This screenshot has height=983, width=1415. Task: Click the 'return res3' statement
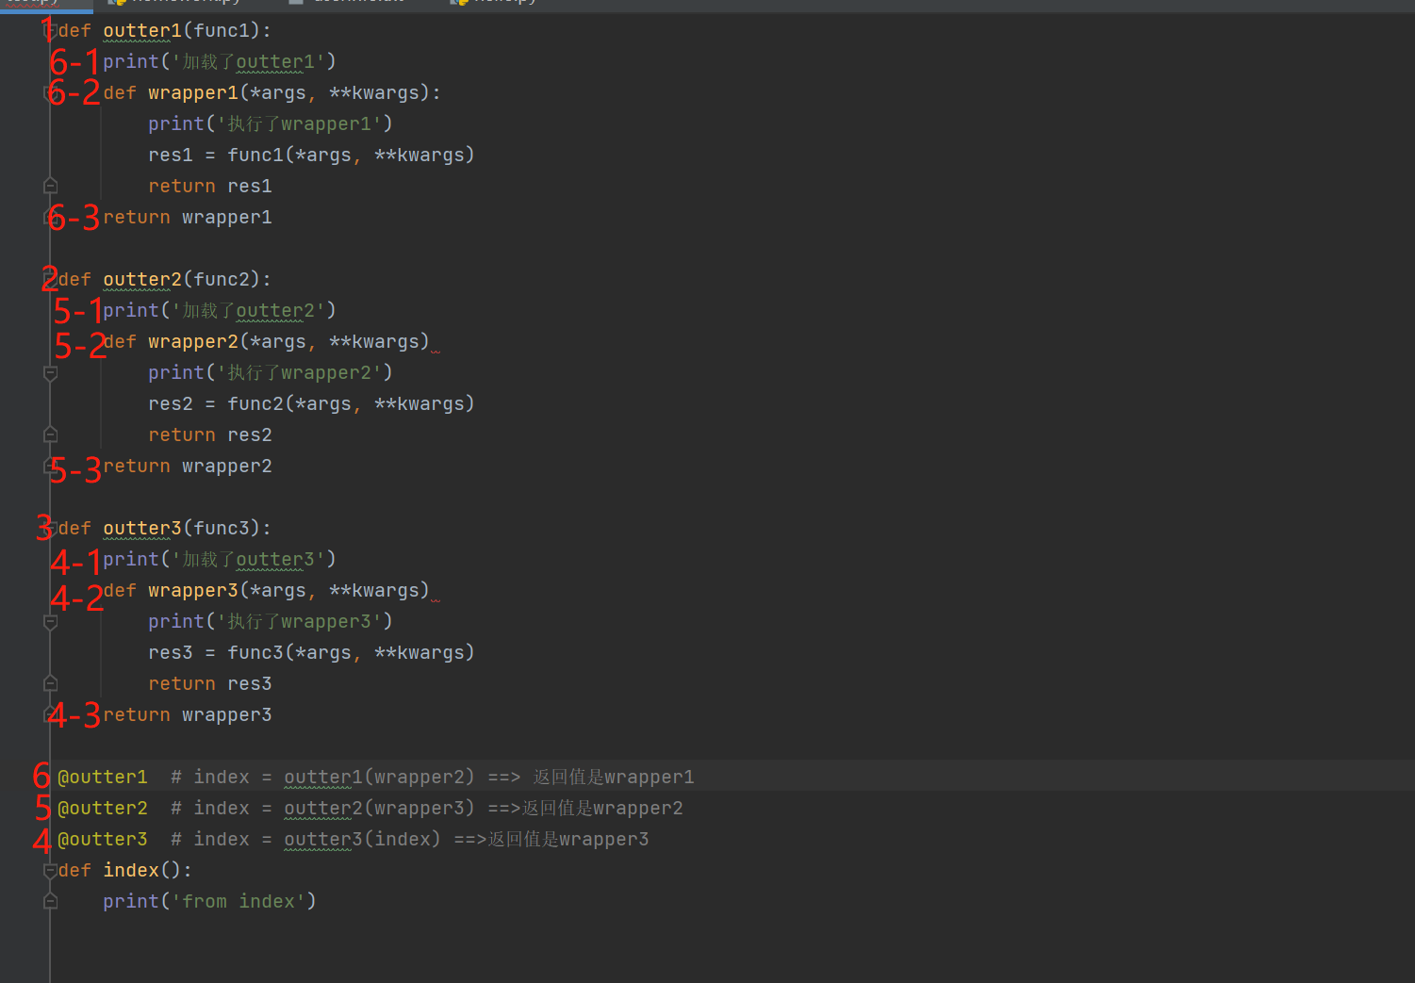210,684
